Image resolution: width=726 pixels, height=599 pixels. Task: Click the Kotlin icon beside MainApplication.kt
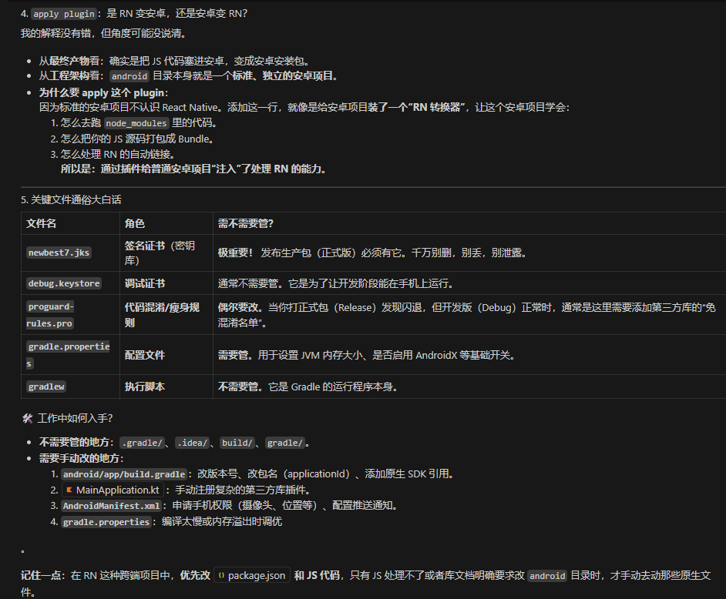(x=69, y=490)
